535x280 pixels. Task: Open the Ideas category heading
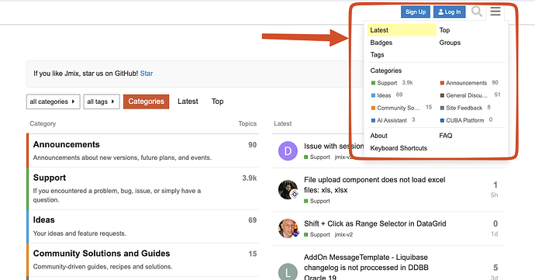43,220
